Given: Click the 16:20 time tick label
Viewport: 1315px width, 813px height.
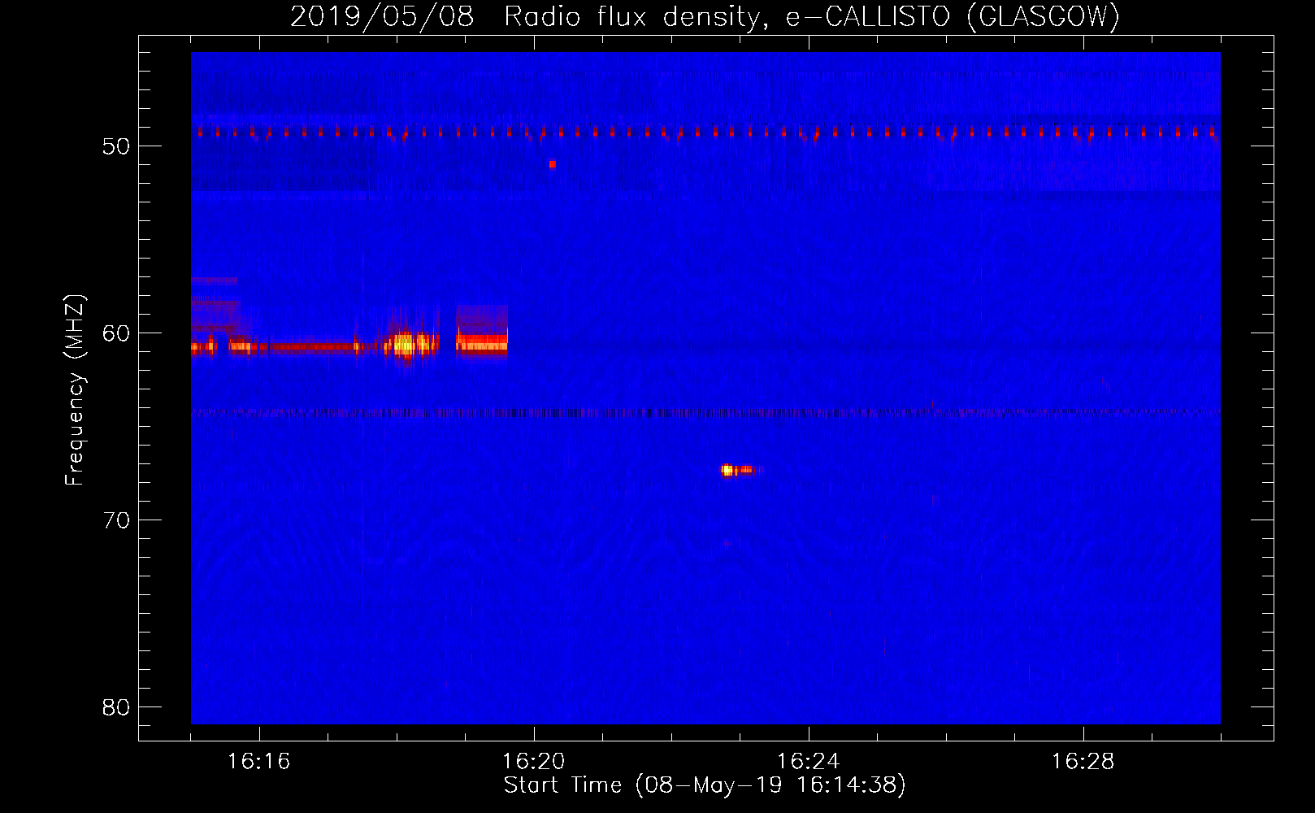Looking at the screenshot, I should pos(533,761).
